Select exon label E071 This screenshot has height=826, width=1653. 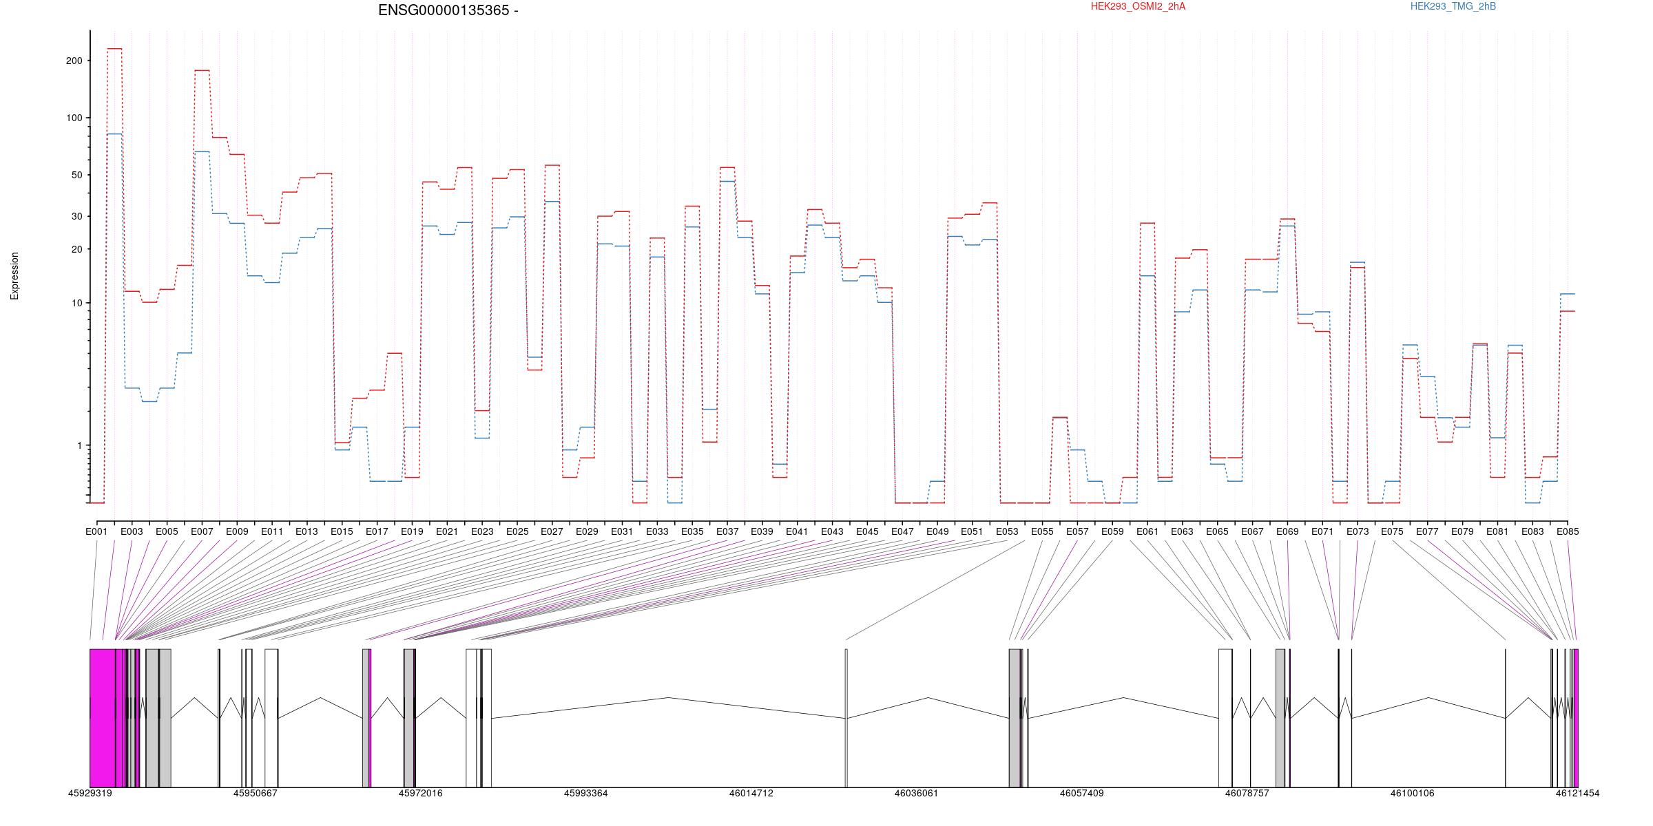click(1322, 531)
